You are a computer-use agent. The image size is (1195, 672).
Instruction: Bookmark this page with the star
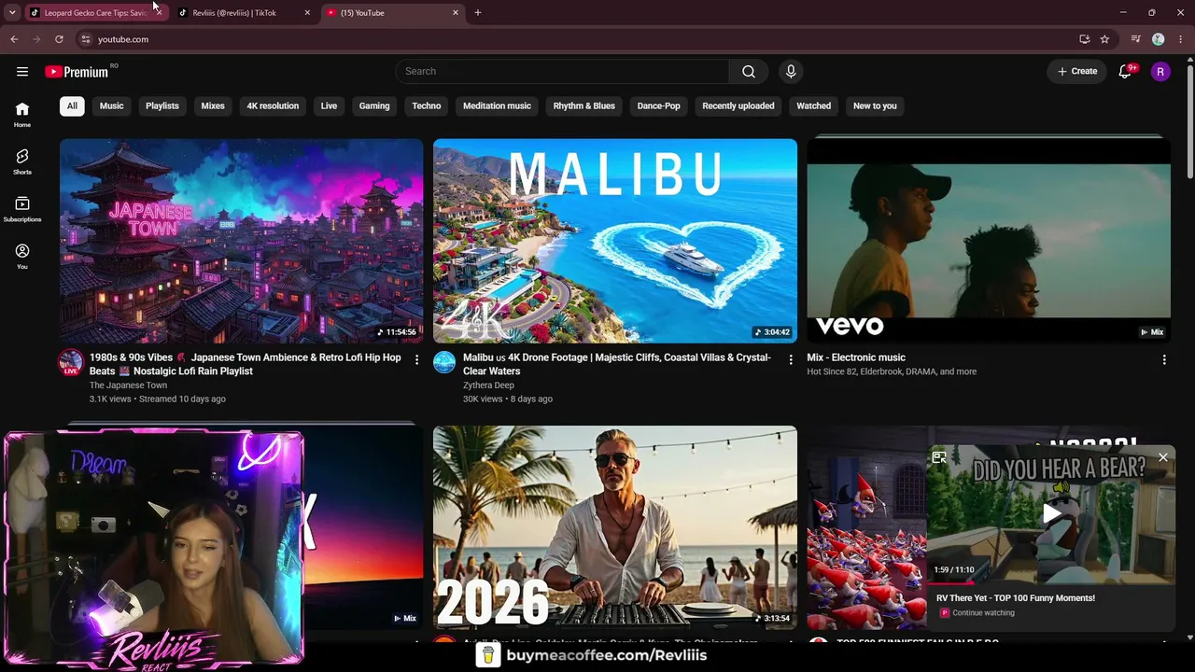pos(1104,39)
